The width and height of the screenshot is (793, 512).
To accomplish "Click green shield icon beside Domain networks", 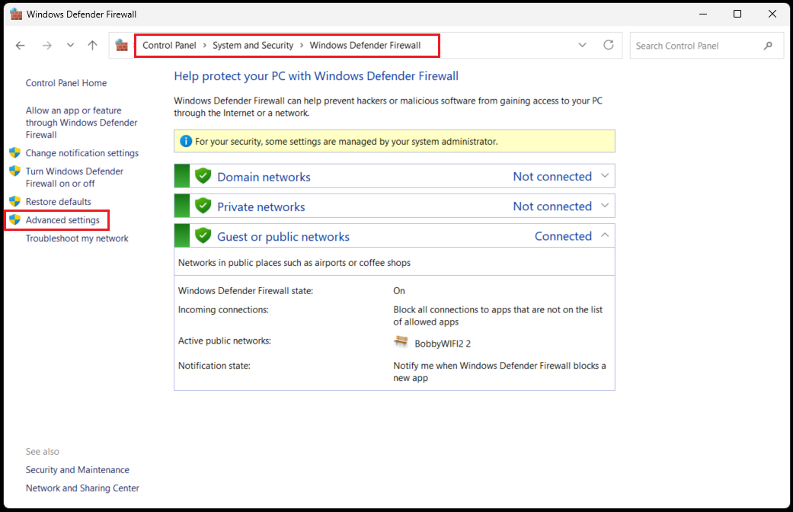I will pyautogui.click(x=203, y=176).
